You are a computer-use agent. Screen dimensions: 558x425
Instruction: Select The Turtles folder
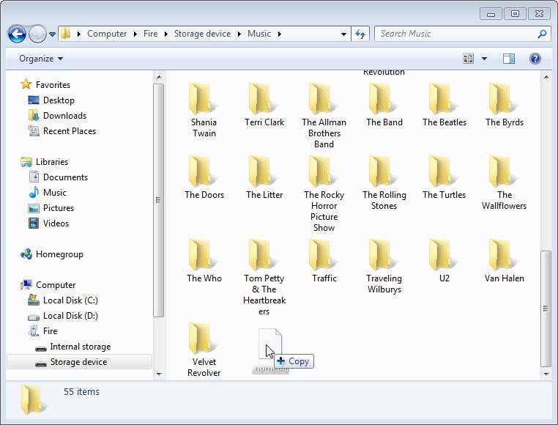[x=444, y=177]
